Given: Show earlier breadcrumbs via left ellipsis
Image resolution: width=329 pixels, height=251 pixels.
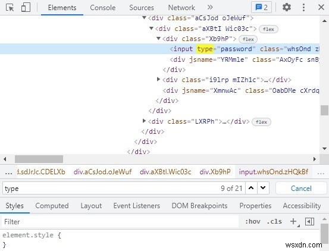Looking at the screenshot, I should tap(8, 172).
